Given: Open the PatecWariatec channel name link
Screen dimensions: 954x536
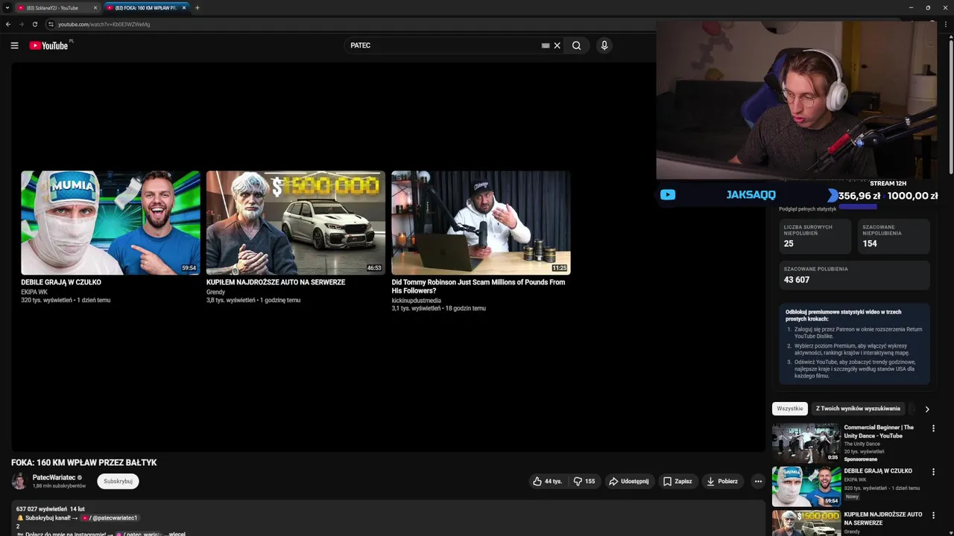Looking at the screenshot, I should tap(54, 477).
